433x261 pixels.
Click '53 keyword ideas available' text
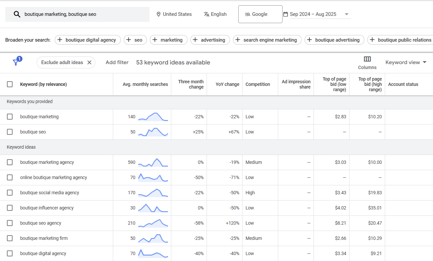173,62
